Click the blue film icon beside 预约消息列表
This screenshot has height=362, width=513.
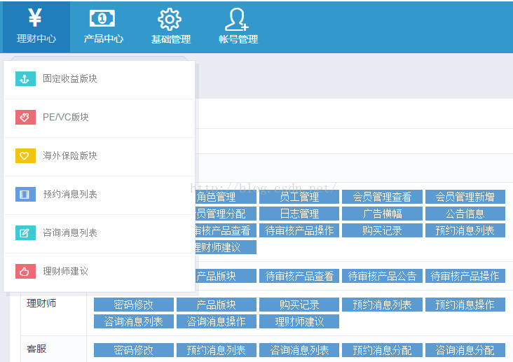click(25, 195)
